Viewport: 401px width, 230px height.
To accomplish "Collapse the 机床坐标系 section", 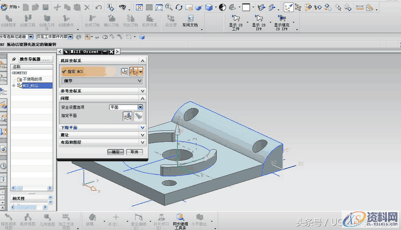I will tap(142, 61).
